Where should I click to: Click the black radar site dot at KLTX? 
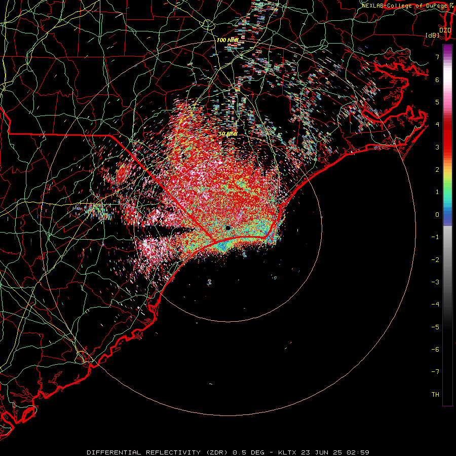click(x=228, y=227)
